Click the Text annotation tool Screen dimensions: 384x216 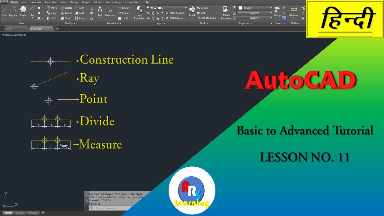point(100,11)
